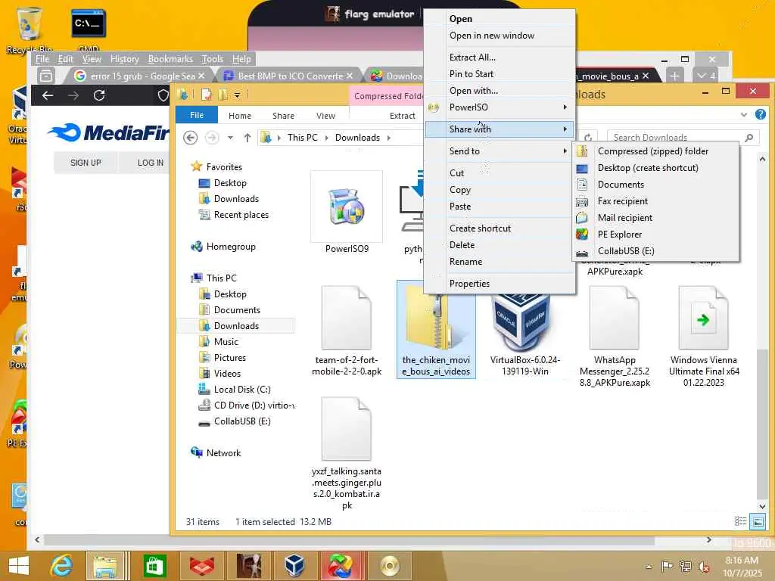Click the Windows Start button
The image size is (775, 581).
[x=19, y=565]
